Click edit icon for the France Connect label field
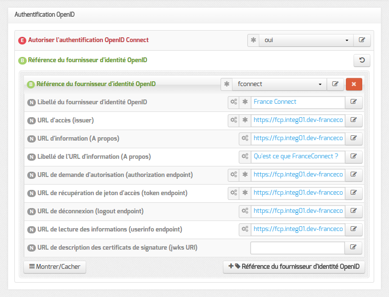Image resolution: width=389 pixels, height=297 pixels. click(354, 102)
